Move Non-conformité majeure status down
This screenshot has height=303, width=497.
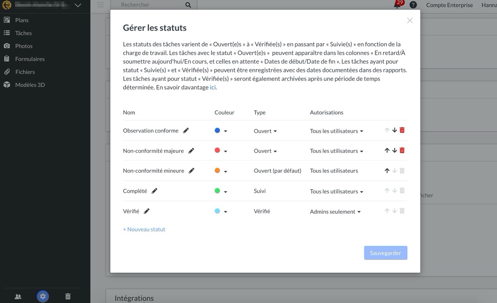(x=395, y=151)
